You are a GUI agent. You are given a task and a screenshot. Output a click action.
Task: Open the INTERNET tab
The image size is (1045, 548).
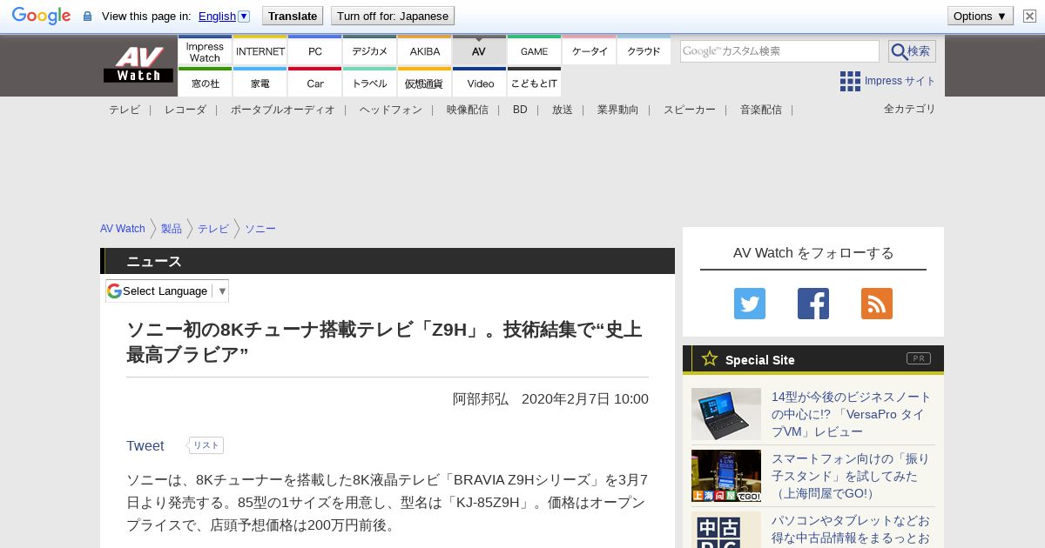(260, 50)
